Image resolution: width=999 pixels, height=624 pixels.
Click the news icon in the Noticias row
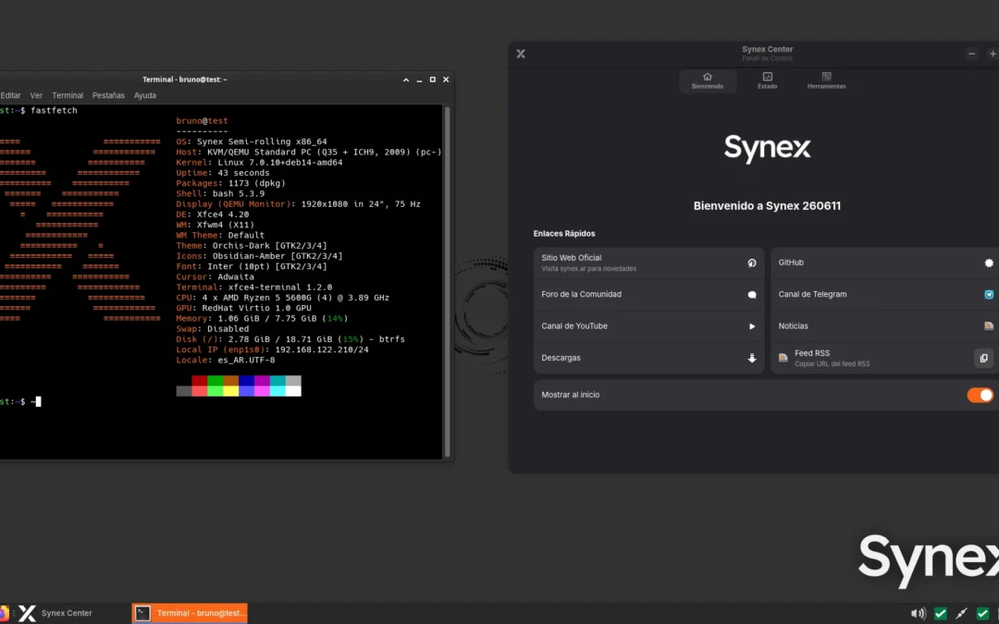tap(989, 326)
